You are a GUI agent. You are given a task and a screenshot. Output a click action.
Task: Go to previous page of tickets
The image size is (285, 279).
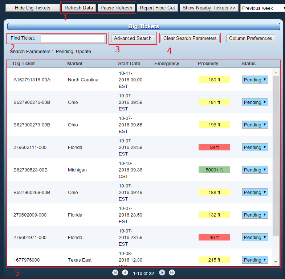tap(125, 272)
